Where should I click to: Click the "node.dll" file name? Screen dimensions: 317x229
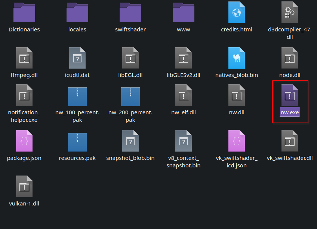(x=290, y=75)
